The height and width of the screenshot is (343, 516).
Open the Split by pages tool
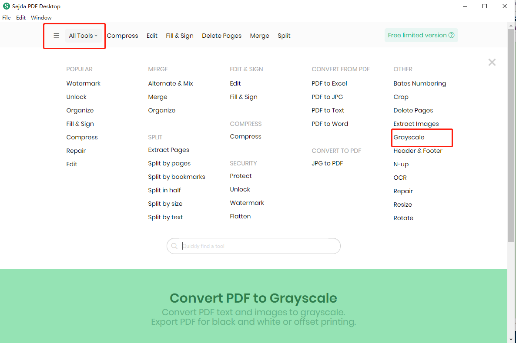click(x=169, y=163)
